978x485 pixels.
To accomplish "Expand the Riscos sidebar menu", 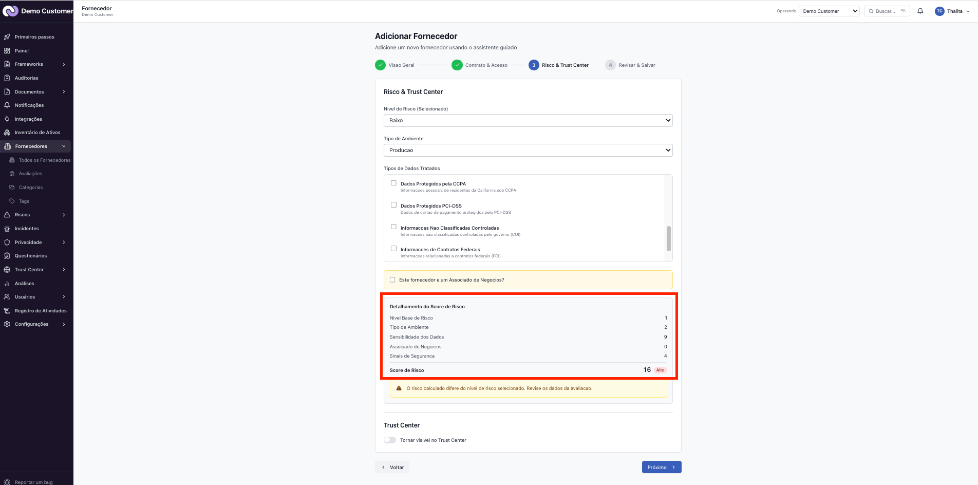I will point(35,215).
